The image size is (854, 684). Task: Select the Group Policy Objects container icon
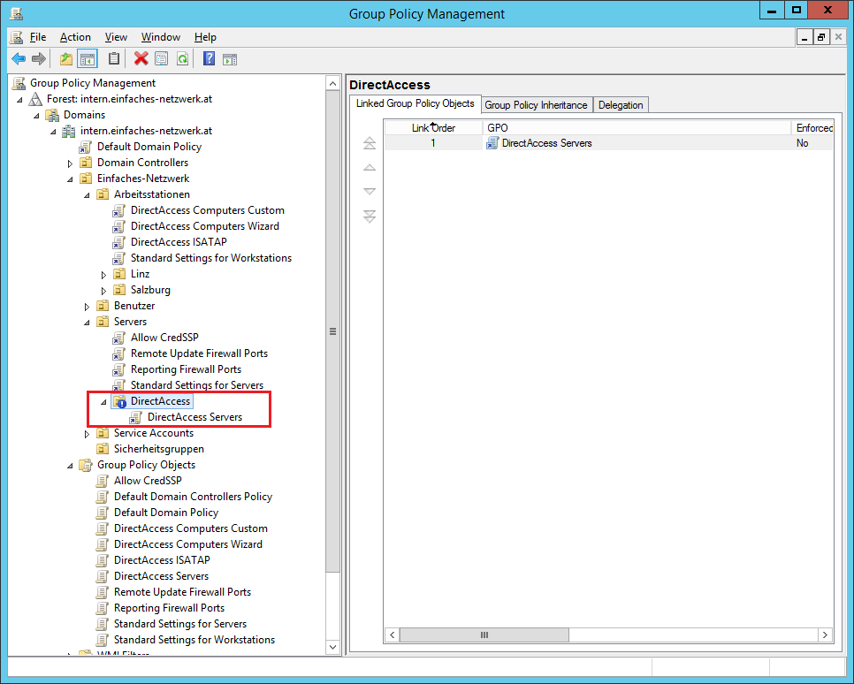(86, 465)
